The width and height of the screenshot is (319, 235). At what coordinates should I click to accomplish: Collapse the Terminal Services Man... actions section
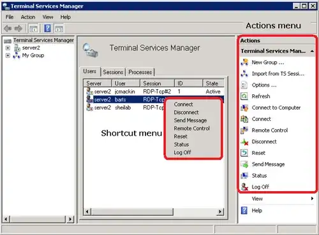pos(312,51)
